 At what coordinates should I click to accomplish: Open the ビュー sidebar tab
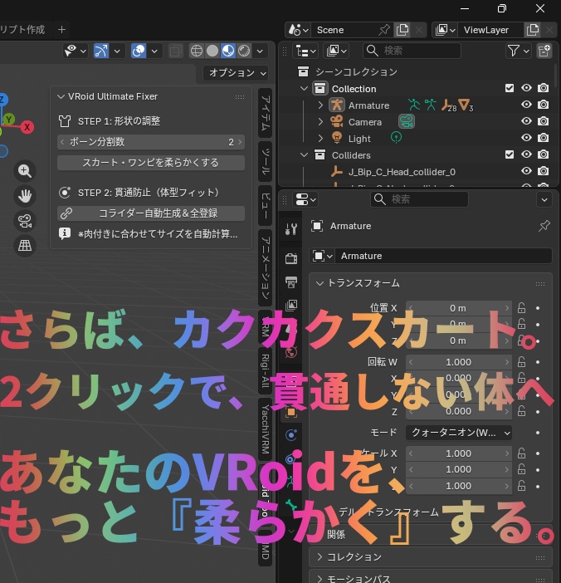pos(265,206)
